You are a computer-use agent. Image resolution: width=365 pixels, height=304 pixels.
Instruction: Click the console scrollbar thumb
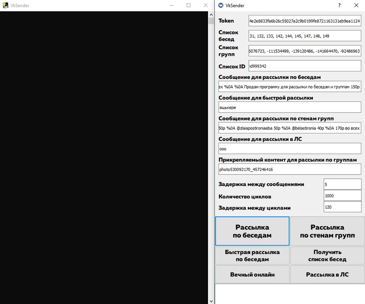click(211, 21)
